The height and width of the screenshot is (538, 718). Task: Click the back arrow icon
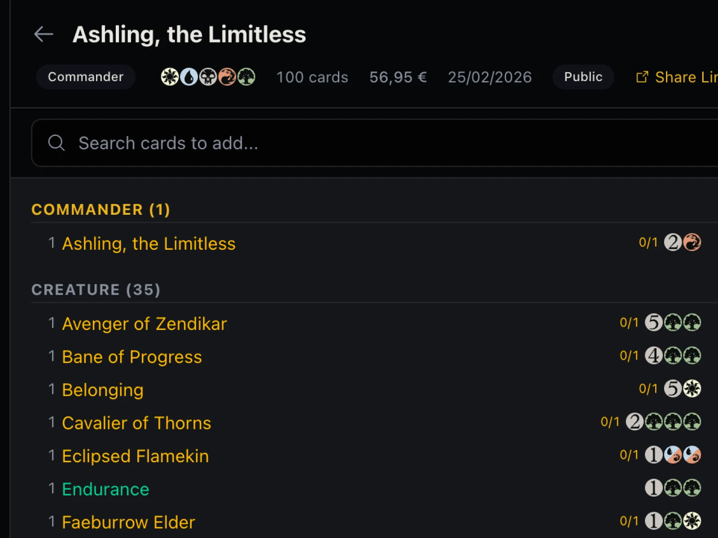coord(44,34)
